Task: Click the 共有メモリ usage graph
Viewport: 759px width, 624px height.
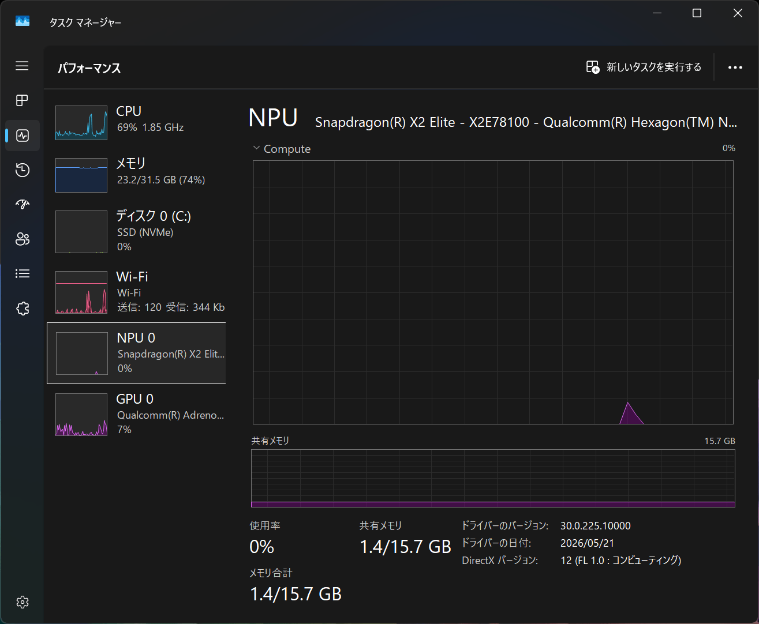Action: pyautogui.click(x=493, y=479)
